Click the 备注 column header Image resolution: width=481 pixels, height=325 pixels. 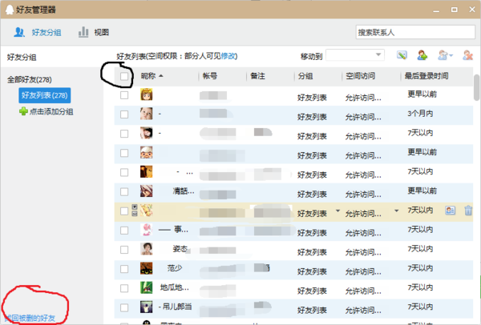[x=257, y=76]
